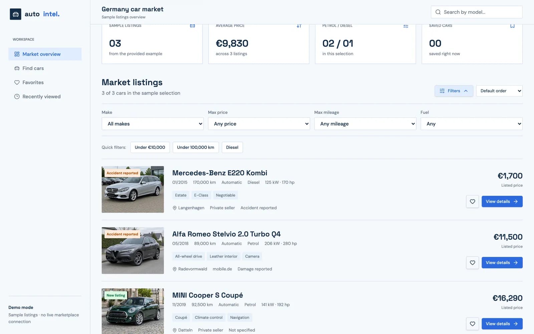Open the Max price dropdown

[x=259, y=124]
